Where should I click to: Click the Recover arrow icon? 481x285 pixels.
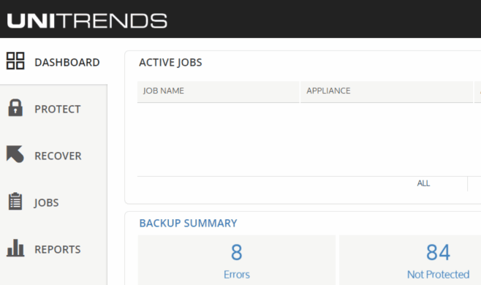click(15, 153)
